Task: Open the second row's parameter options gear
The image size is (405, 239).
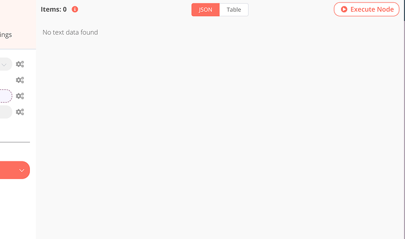Action: (x=20, y=80)
